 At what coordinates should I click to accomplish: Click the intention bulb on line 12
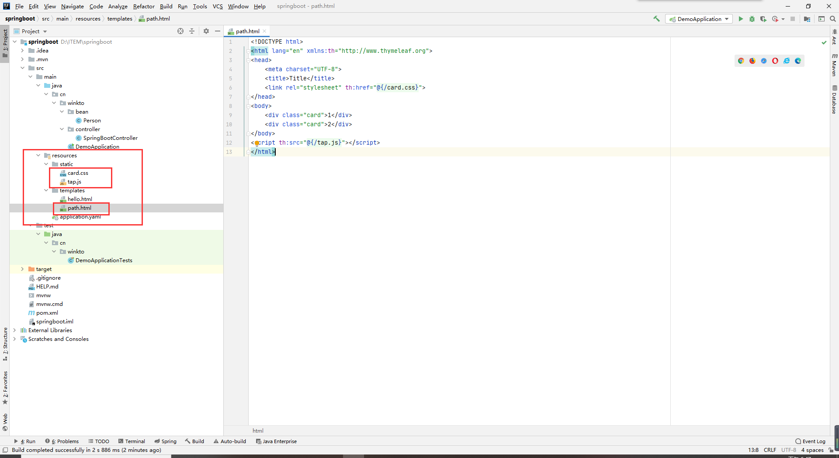pos(257,143)
